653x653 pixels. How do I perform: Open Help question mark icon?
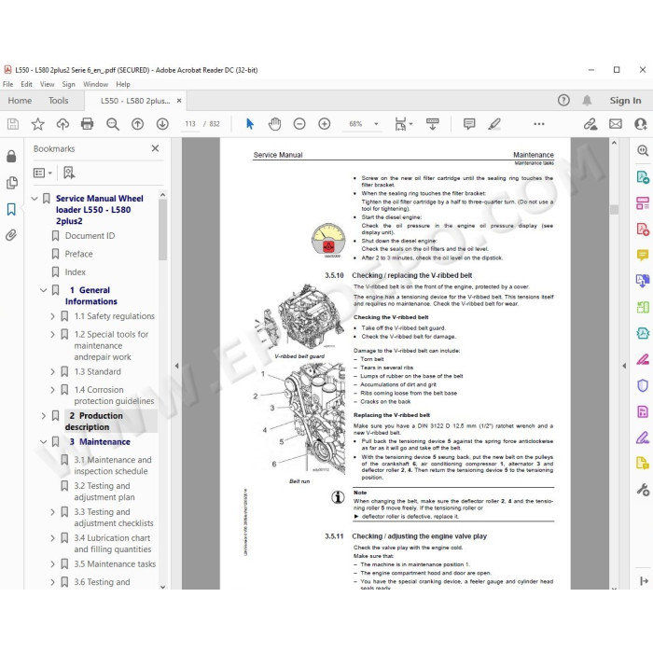coord(563,101)
